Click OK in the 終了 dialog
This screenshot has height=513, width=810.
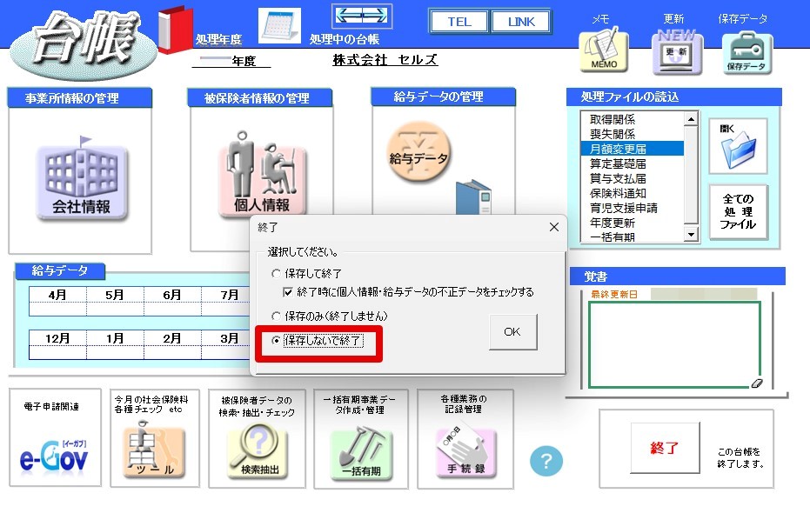[x=512, y=332]
